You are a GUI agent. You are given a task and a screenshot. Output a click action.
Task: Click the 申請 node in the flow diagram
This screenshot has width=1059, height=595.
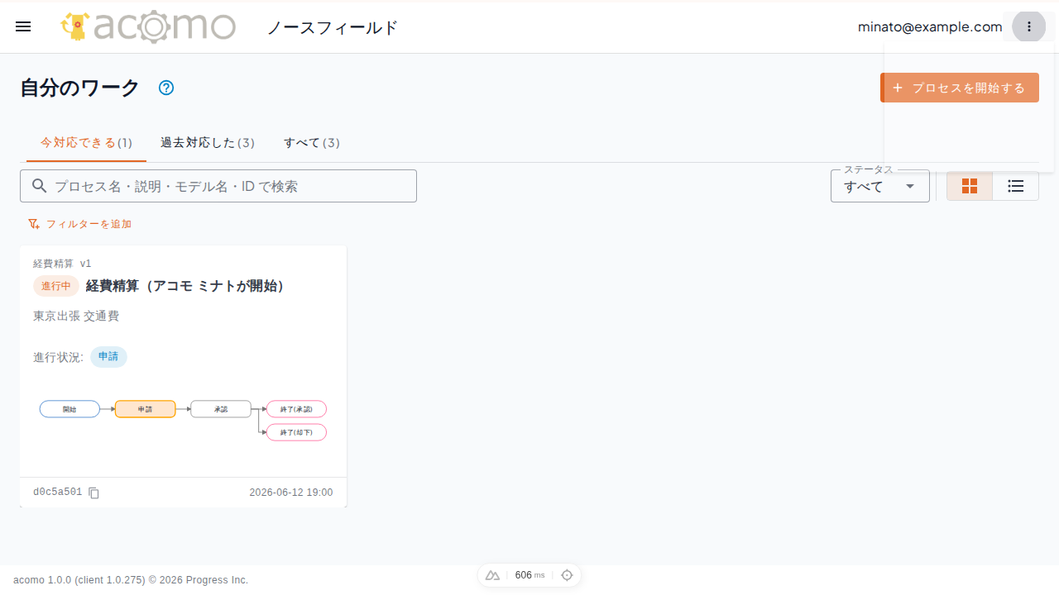[x=145, y=409]
